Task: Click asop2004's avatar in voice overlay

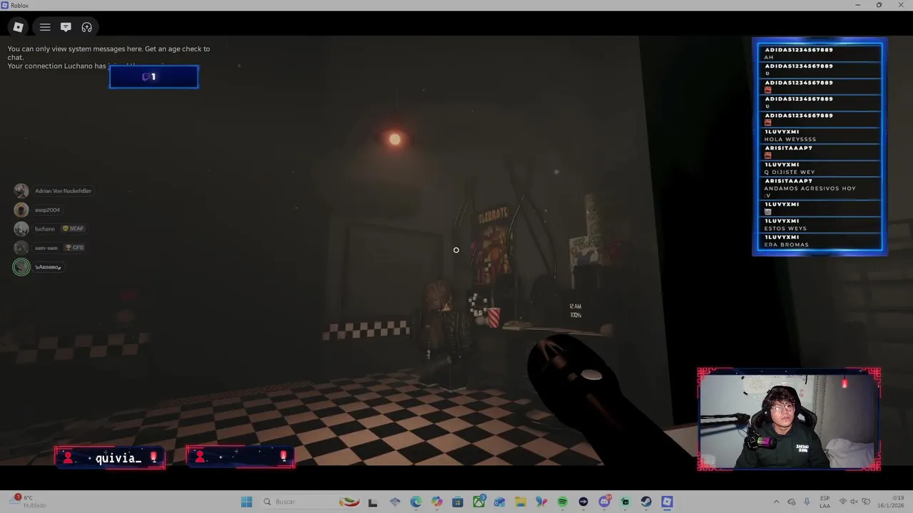Action: 21,210
